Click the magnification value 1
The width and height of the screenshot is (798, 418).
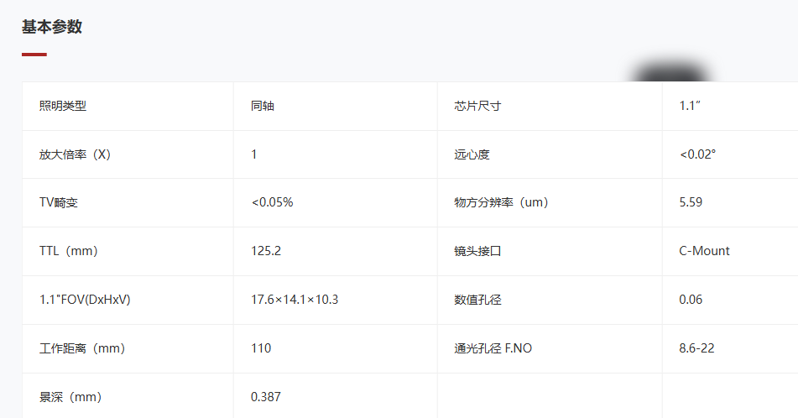tap(254, 154)
